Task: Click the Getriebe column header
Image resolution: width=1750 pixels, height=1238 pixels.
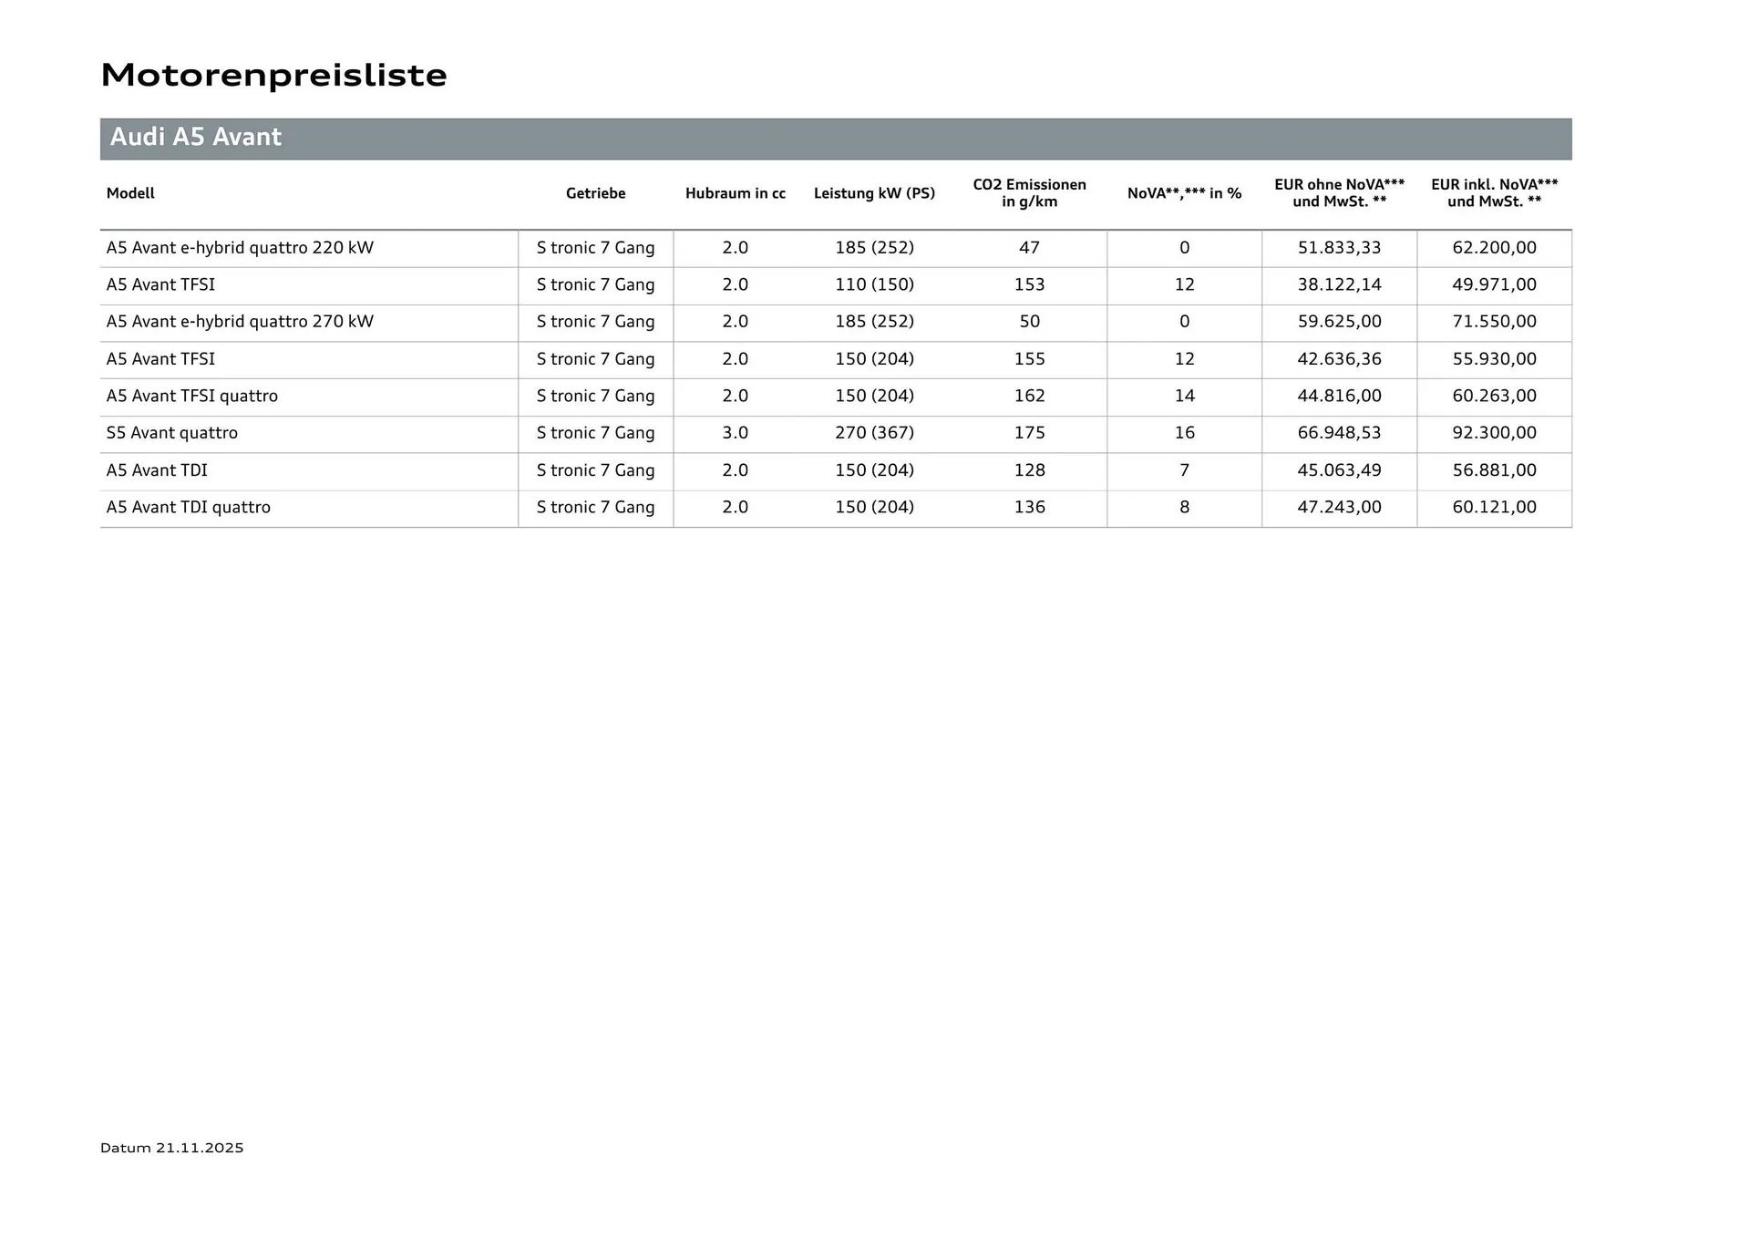Action: [595, 193]
